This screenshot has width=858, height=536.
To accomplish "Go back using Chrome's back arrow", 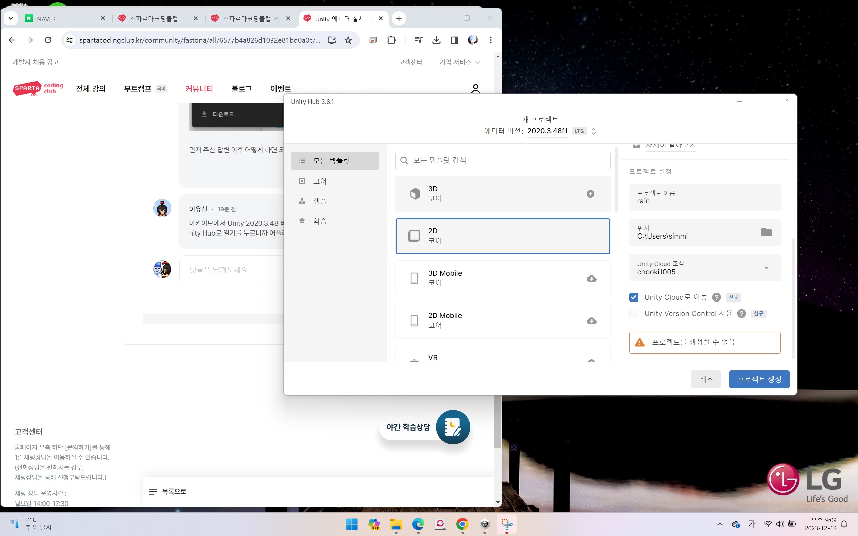I will pos(12,40).
